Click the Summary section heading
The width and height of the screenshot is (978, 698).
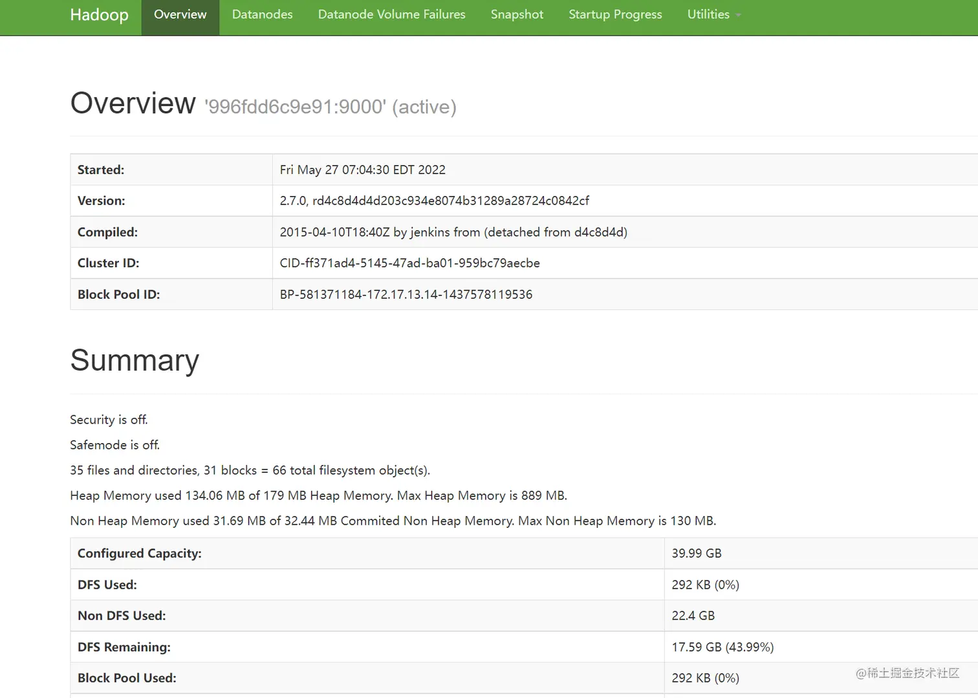[135, 360]
